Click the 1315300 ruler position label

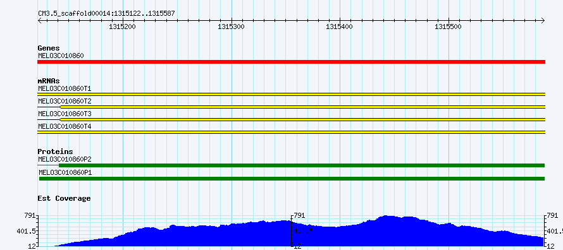[232, 27]
